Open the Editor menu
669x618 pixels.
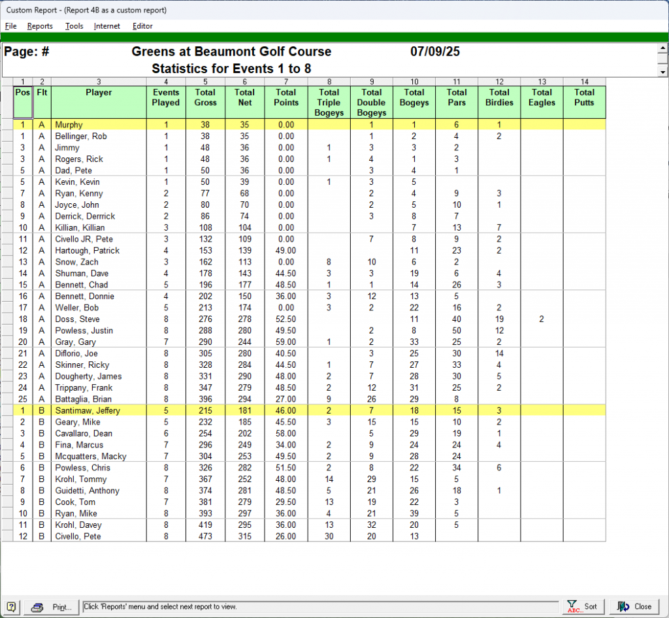(142, 26)
